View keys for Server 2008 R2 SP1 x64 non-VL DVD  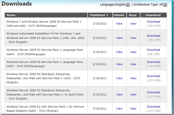click(133, 78)
